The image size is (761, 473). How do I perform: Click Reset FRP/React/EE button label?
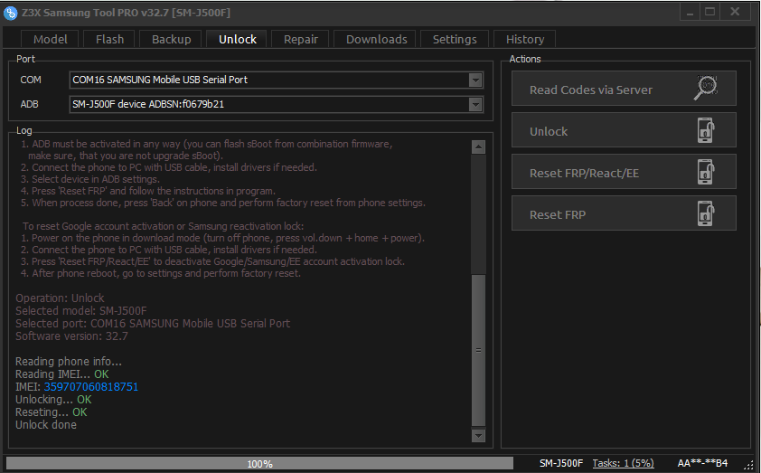point(584,174)
